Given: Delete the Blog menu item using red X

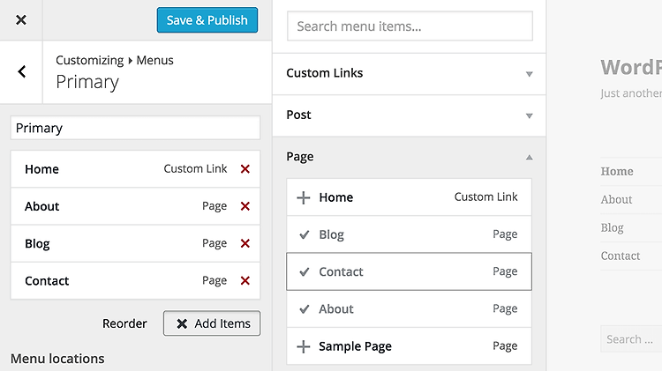Looking at the screenshot, I should pyautogui.click(x=244, y=243).
